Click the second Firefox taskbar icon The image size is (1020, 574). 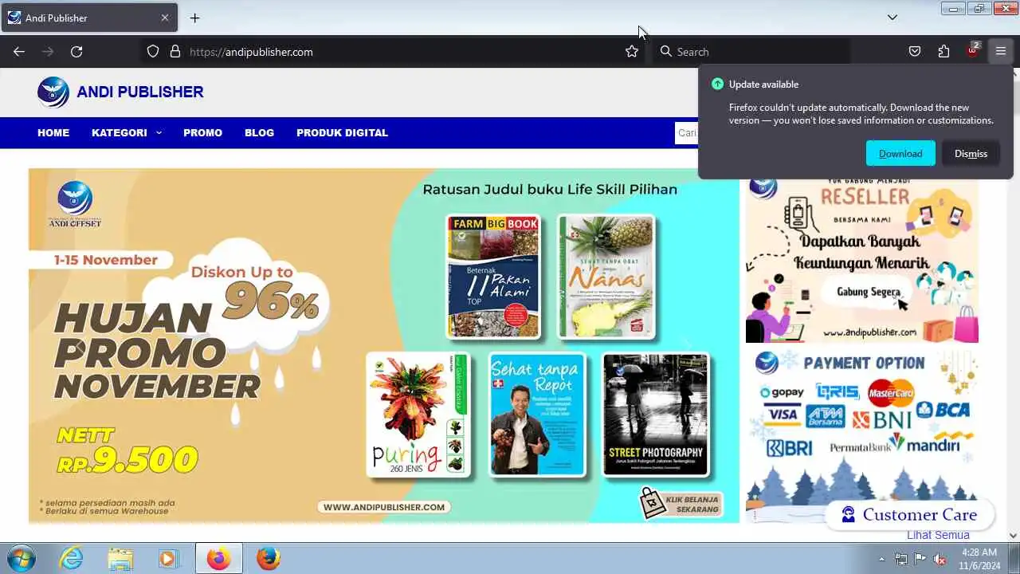269,559
